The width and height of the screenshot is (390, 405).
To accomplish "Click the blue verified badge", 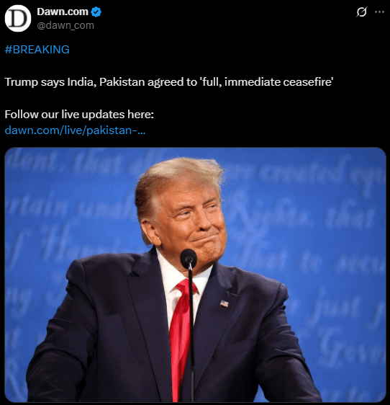I will pos(96,12).
